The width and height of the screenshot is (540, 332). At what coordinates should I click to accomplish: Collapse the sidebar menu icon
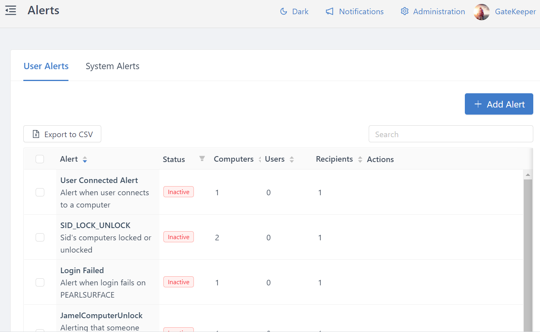11,11
